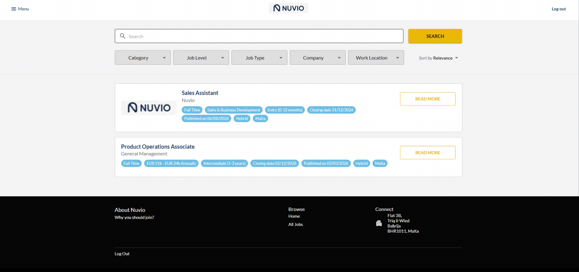This screenshot has height=272, width=579.
Task: Expand the Category filter dropdown
Action: coord(143,58)
